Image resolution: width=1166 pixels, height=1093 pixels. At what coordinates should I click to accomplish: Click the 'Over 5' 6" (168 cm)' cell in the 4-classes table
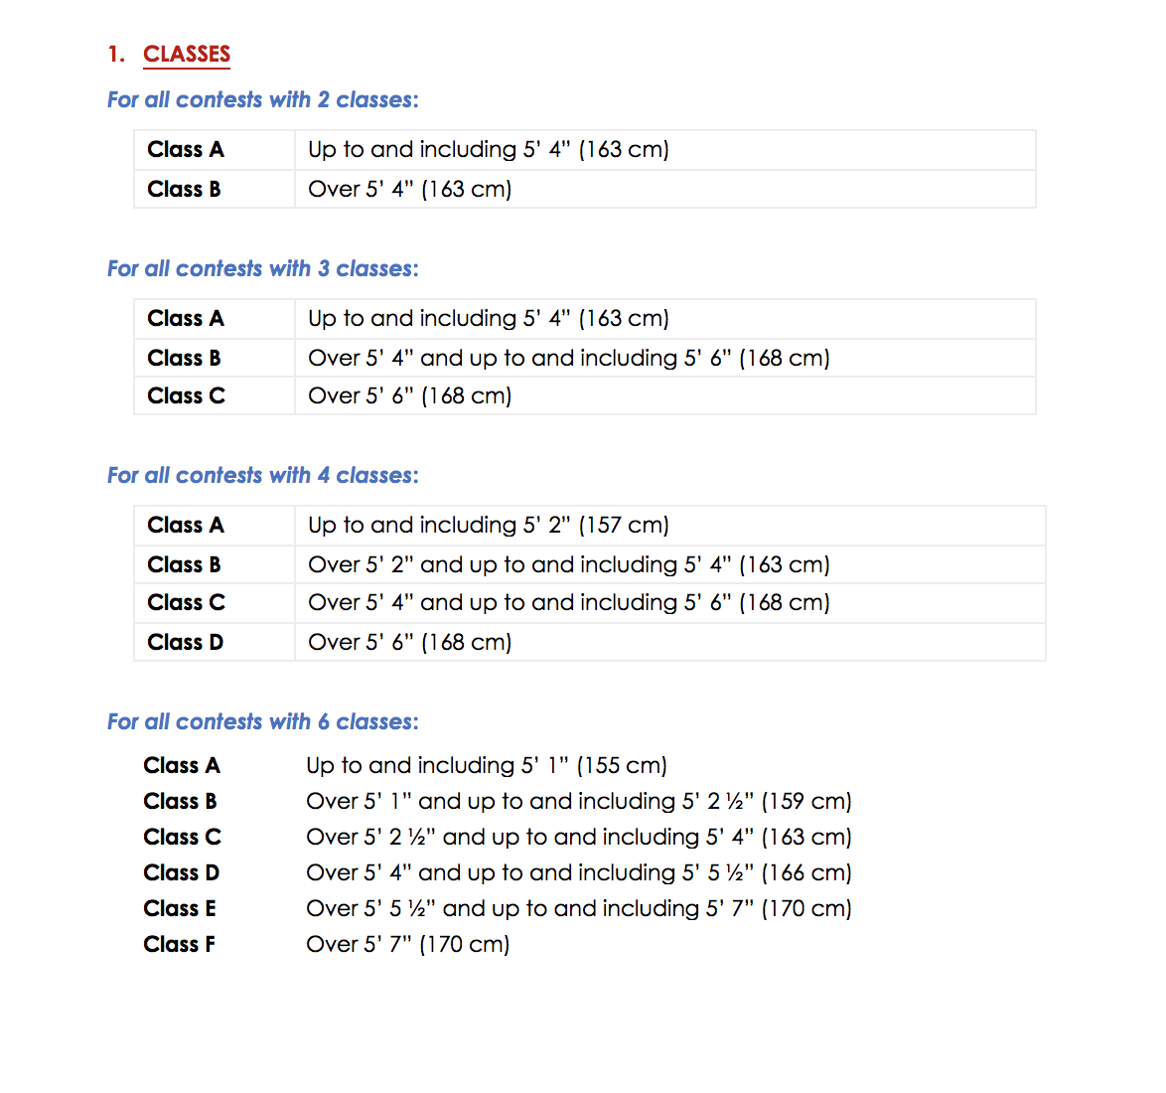tap(409, 643)
